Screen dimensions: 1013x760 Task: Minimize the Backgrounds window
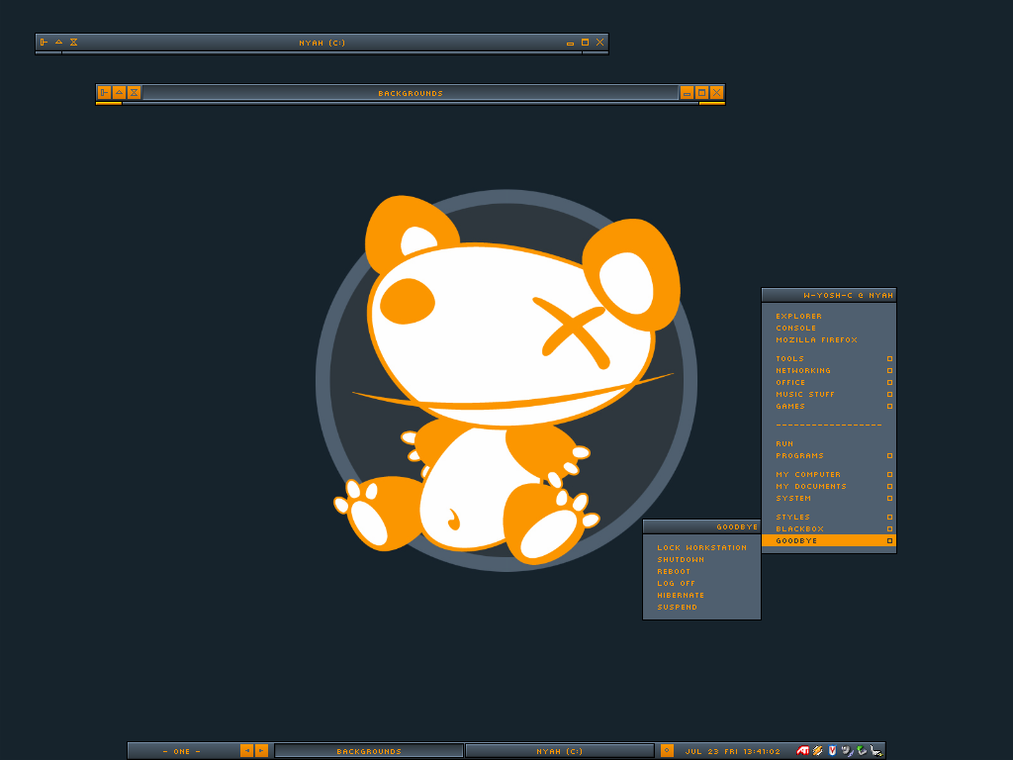click(687, 92)
